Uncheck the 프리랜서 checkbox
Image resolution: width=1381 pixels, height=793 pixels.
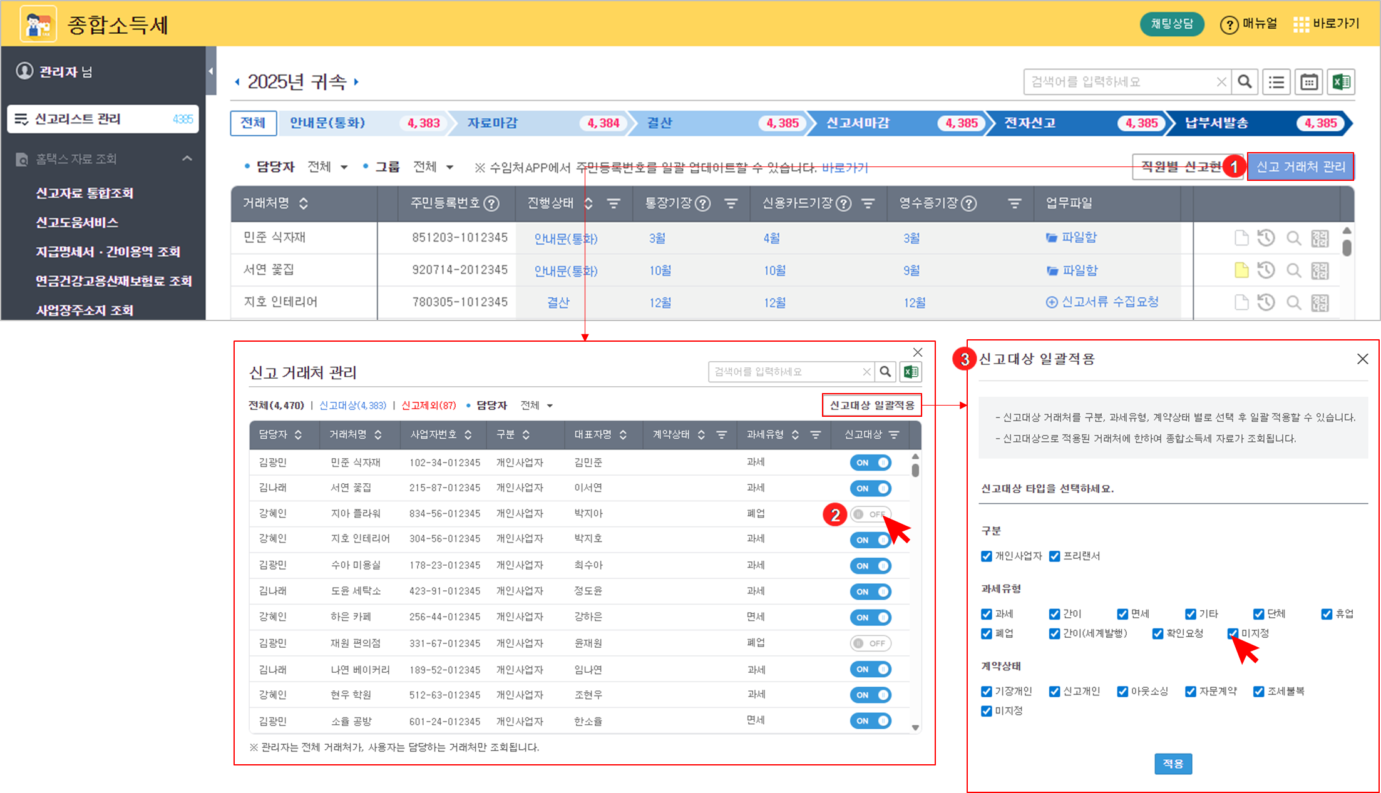[1055, 556]
